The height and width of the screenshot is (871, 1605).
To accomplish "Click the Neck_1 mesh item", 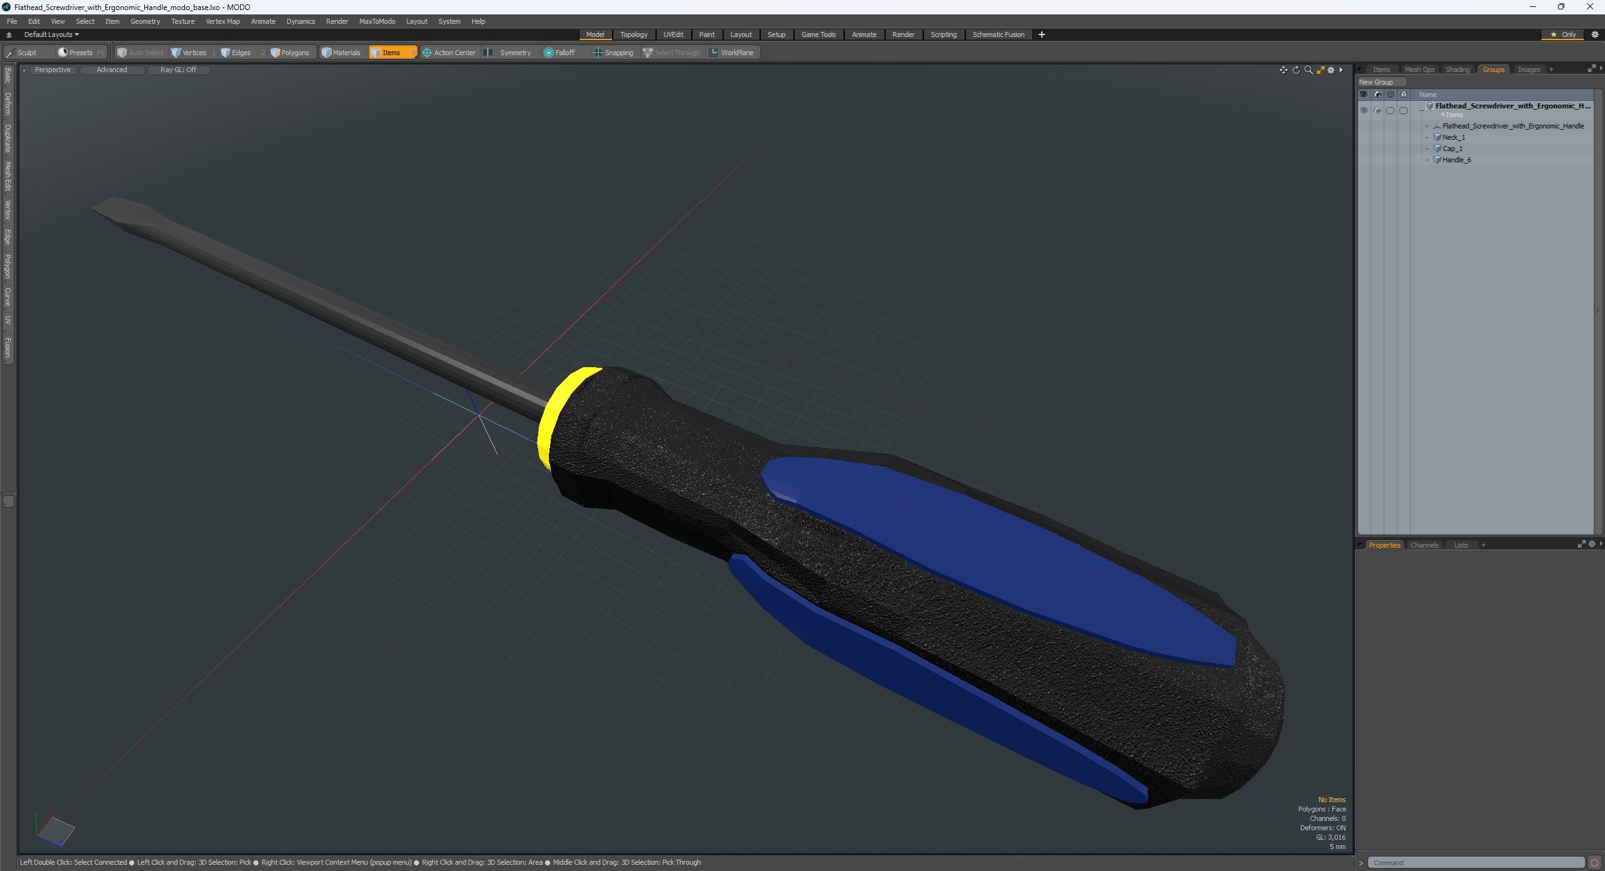I will coord(1453,137).
